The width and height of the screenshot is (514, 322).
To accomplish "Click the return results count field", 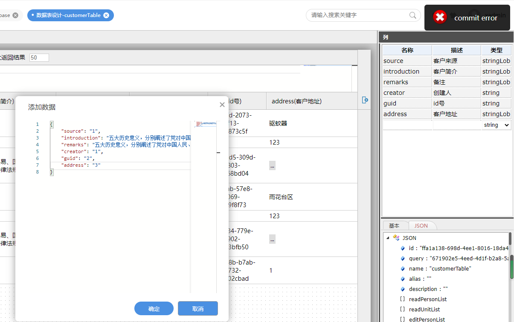I will pos(39,57).
